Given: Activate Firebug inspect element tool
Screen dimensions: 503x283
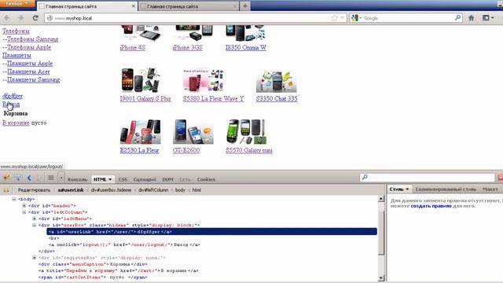Looking at the screenshot, I should point(17,178).
